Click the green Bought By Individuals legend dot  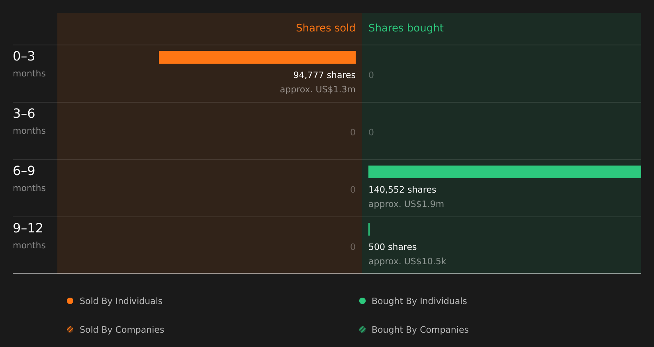coord(362,301)
